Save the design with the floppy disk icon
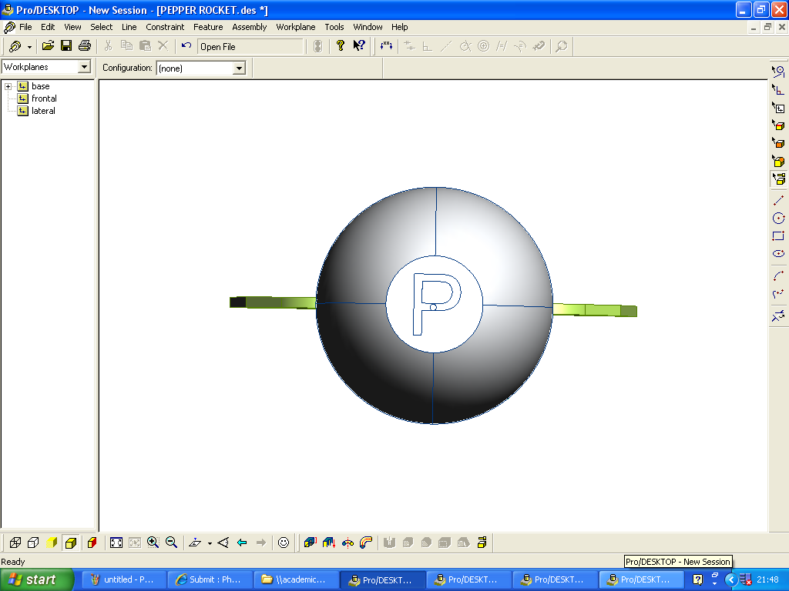This screenshot has width=789, height=591. point(66,46)
